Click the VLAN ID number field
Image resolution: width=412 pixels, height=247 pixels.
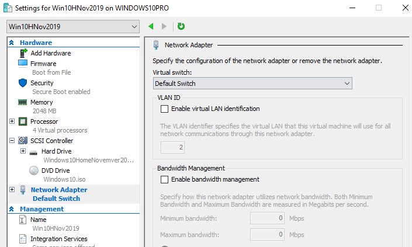click(172, 147)
